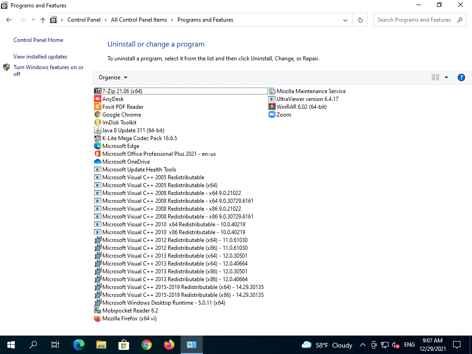Expand the address bar history dropdown
472x354 pixels.
click(x=345, y=20)
